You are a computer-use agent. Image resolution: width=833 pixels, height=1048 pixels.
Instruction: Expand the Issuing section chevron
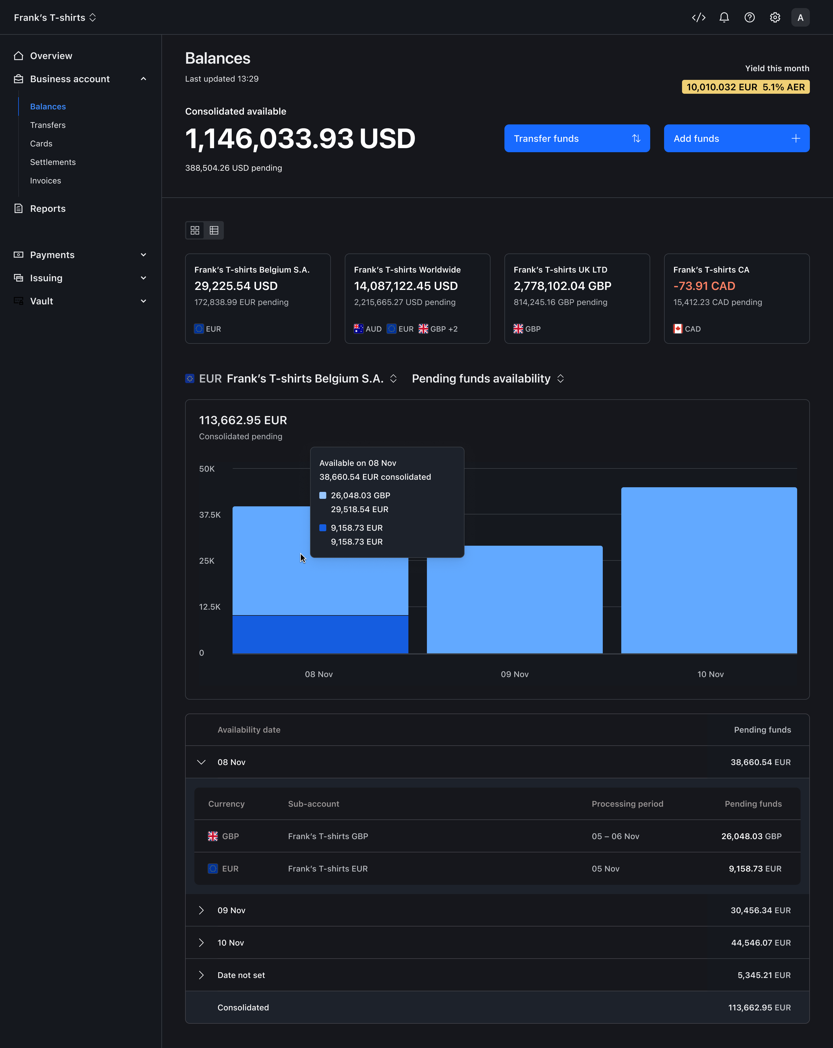point(143,278)
